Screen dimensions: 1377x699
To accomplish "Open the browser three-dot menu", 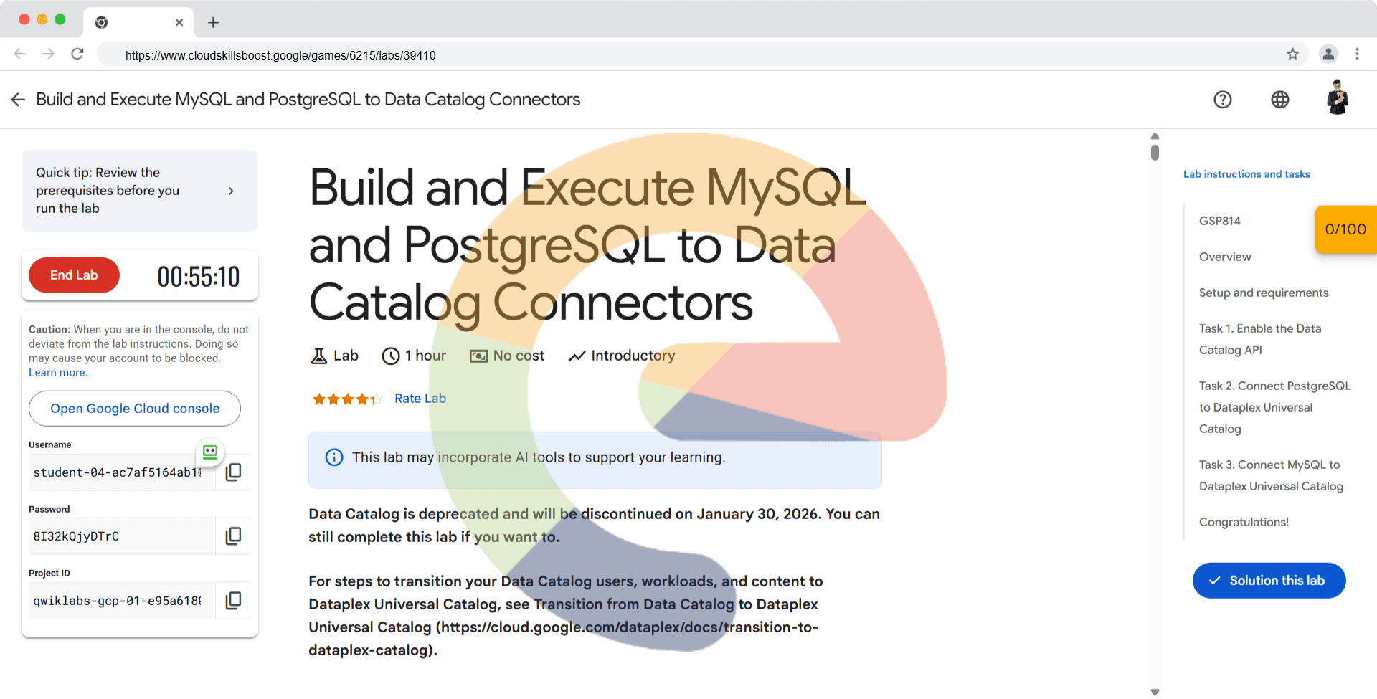I will [1357, 54].
